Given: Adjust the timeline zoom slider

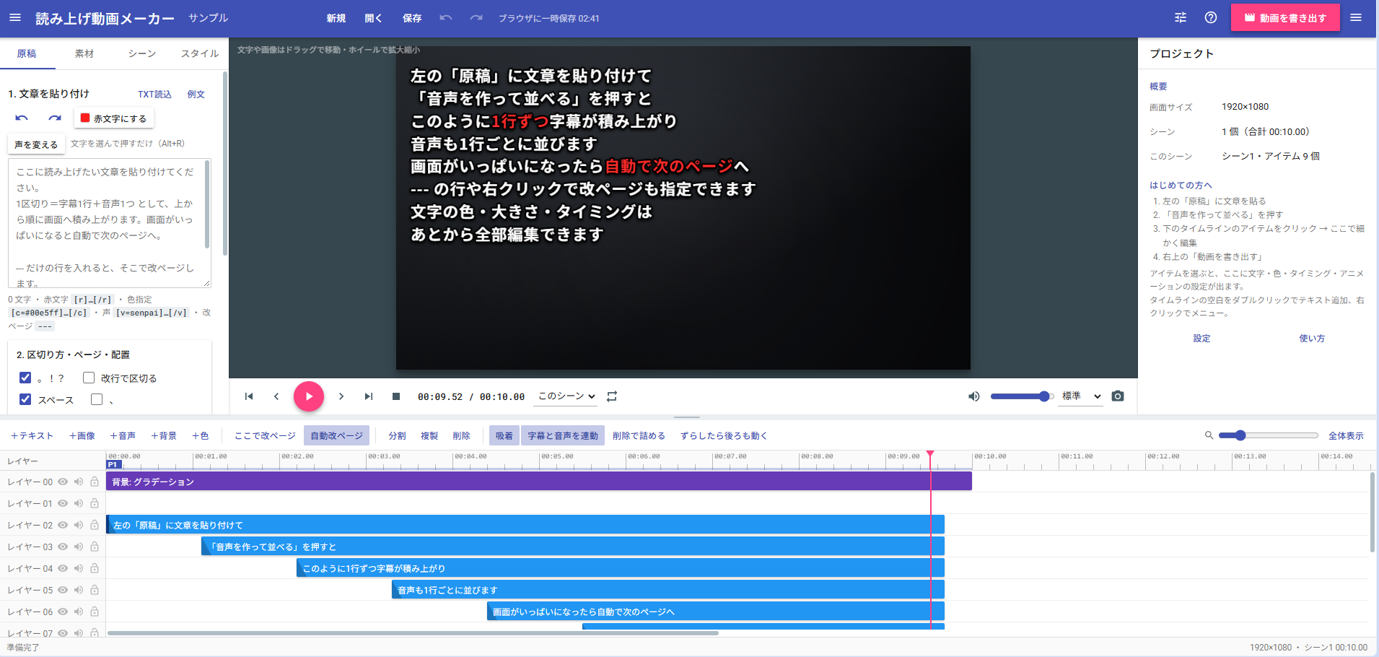Looking at the screenshot, I should (1269, 435).
